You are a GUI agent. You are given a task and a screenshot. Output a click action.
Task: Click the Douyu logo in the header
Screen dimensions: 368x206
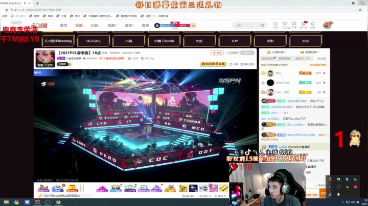tap(40, 25)
